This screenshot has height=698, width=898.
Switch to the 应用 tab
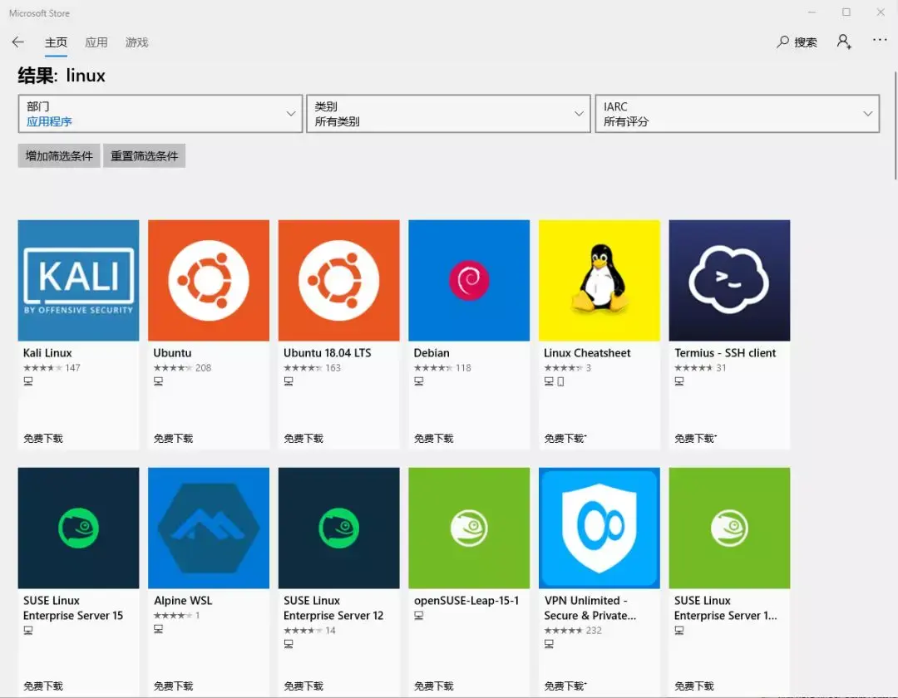click(96, 42)
